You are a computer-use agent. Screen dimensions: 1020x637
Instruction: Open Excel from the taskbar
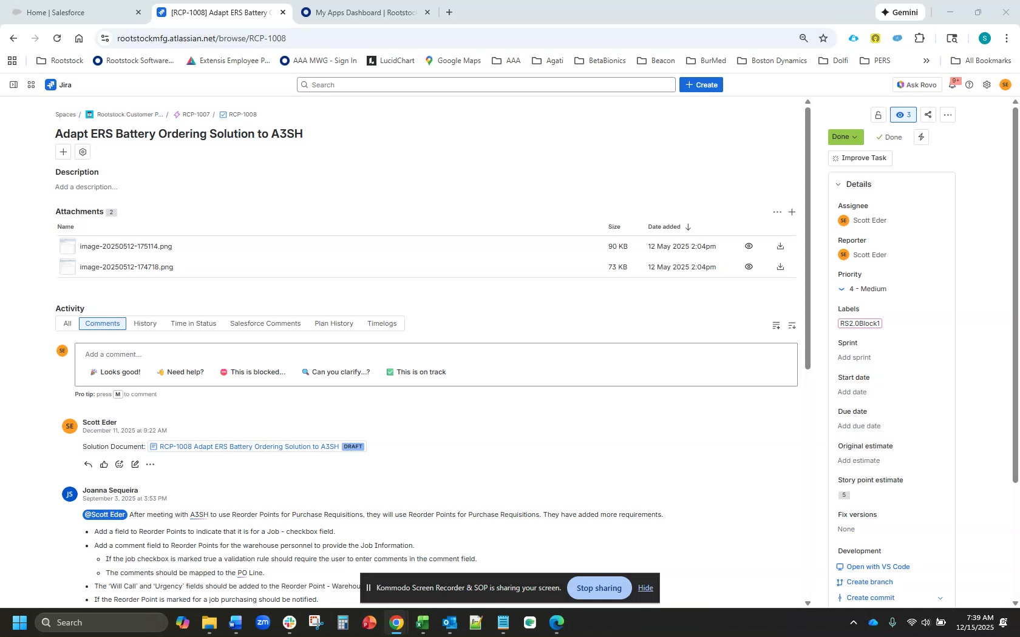(423, 622)
